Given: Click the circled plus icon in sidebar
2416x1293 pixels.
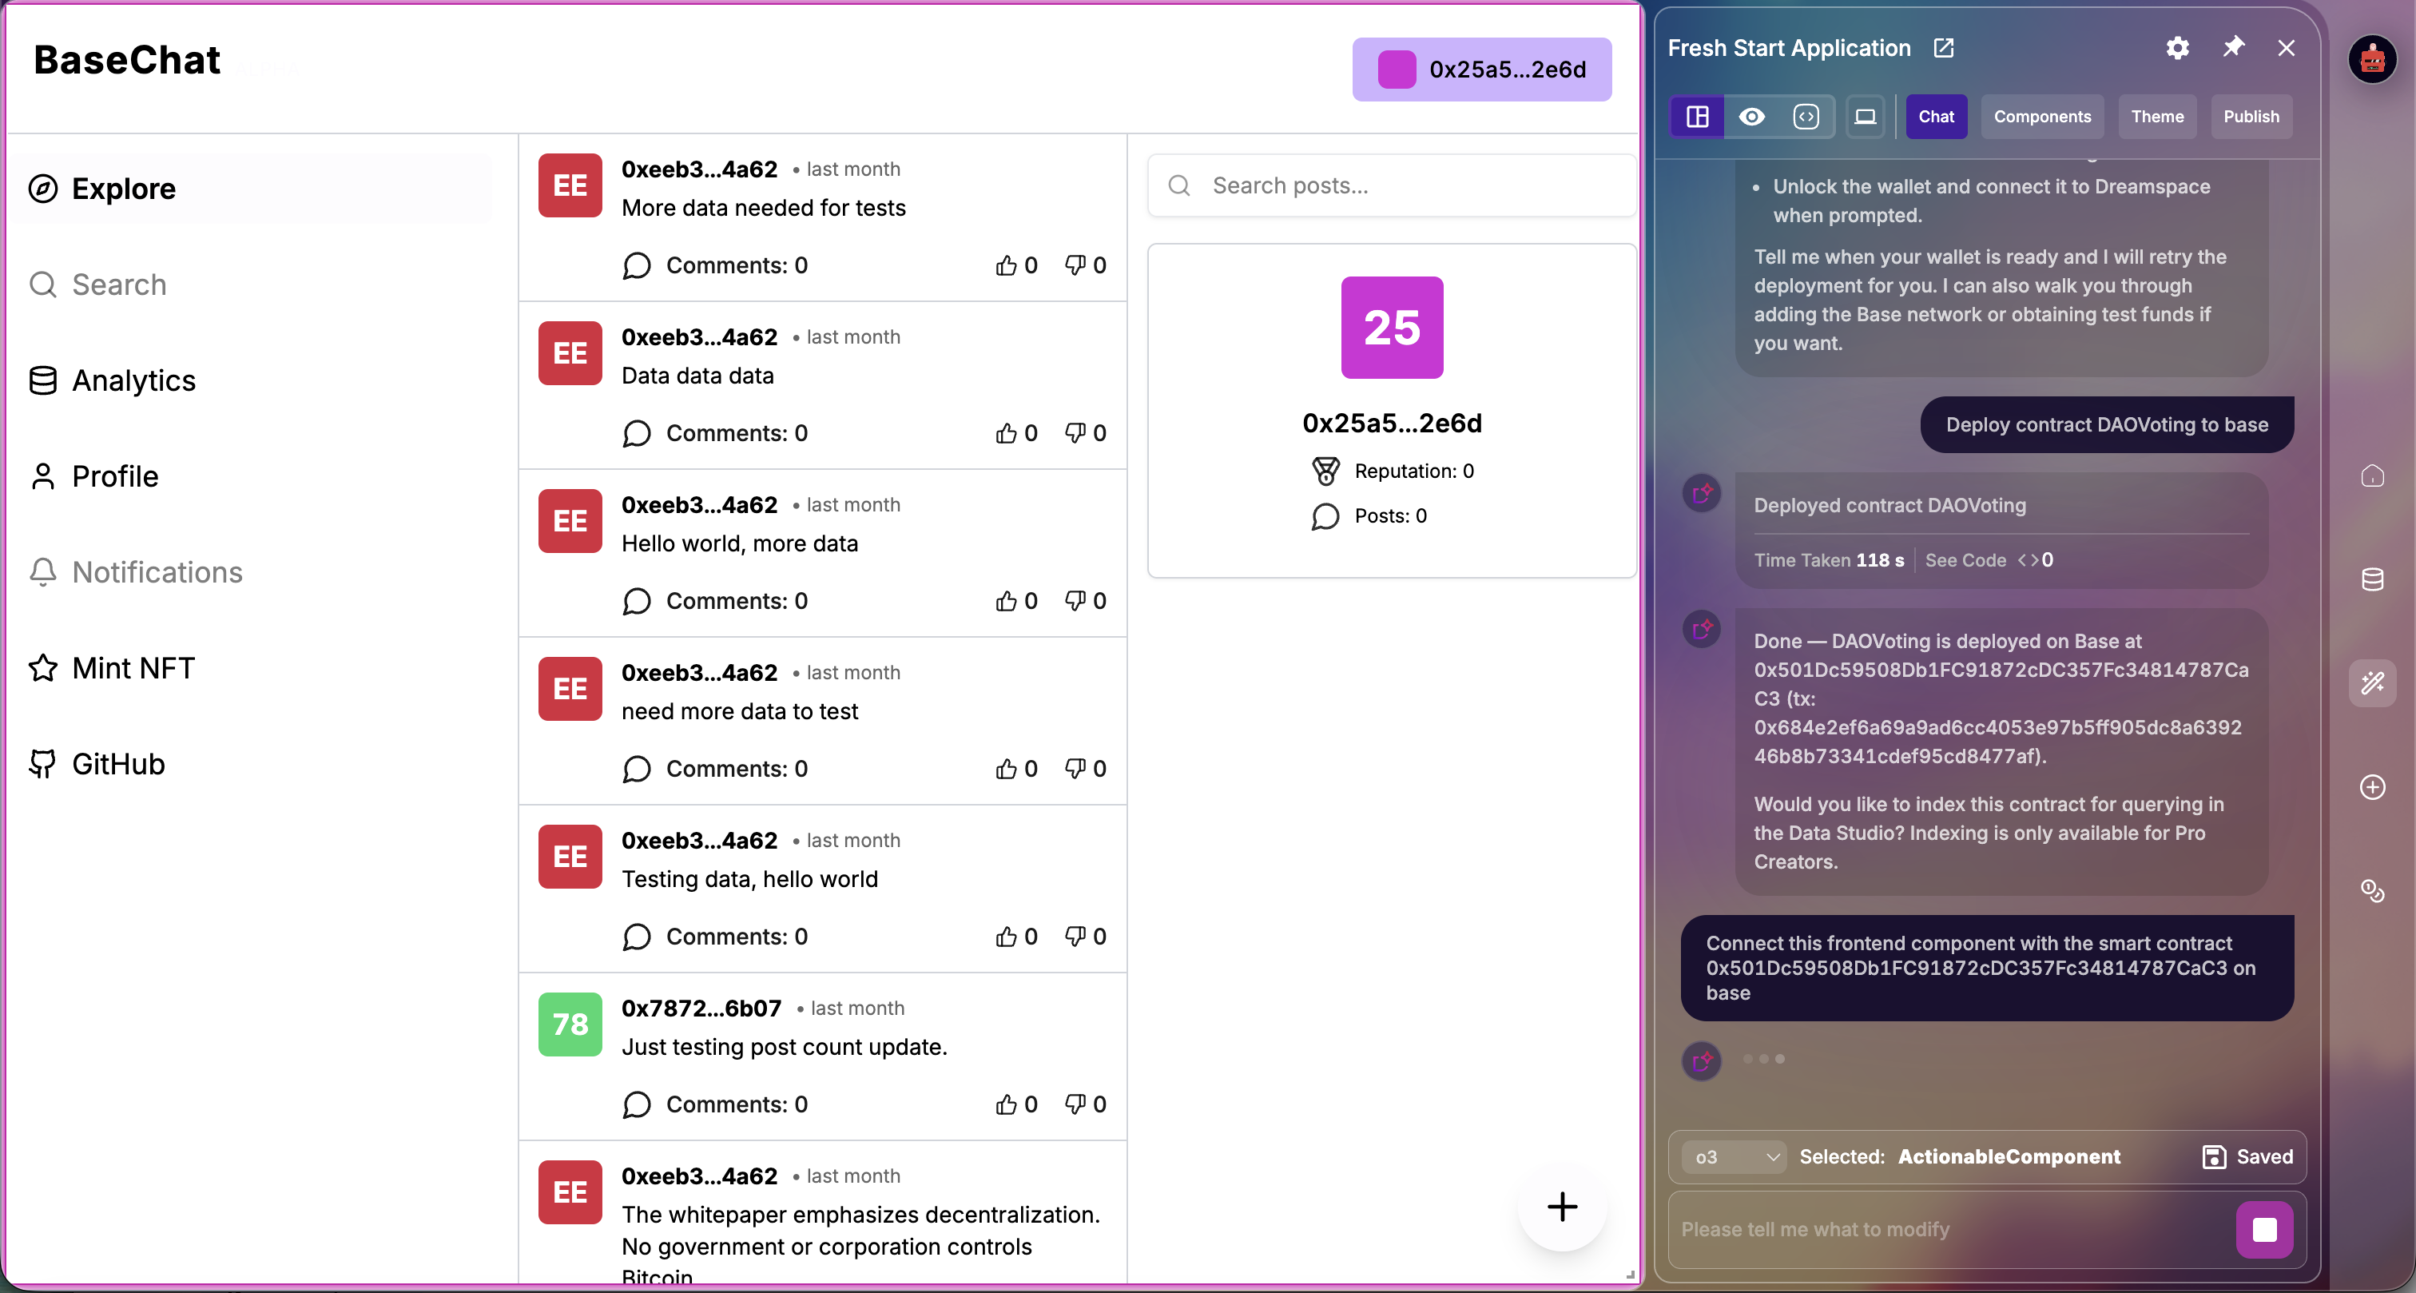Looking at the screenshot, I should click(x=2372, y=787).
